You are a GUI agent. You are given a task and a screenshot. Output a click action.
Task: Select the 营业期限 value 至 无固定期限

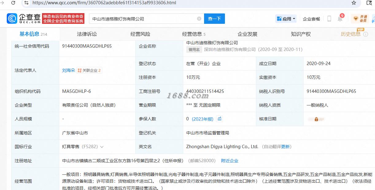[203, 105]
